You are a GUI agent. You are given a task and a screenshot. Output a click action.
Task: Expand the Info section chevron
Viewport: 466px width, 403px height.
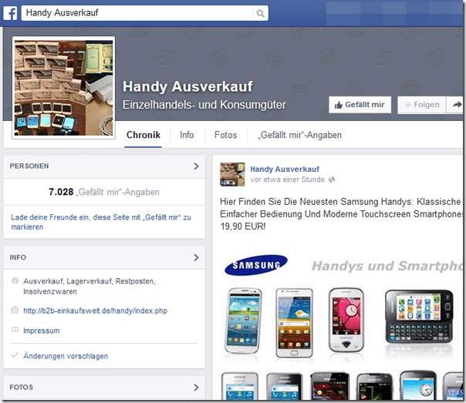pyautogui.click(x=196, y=257)
